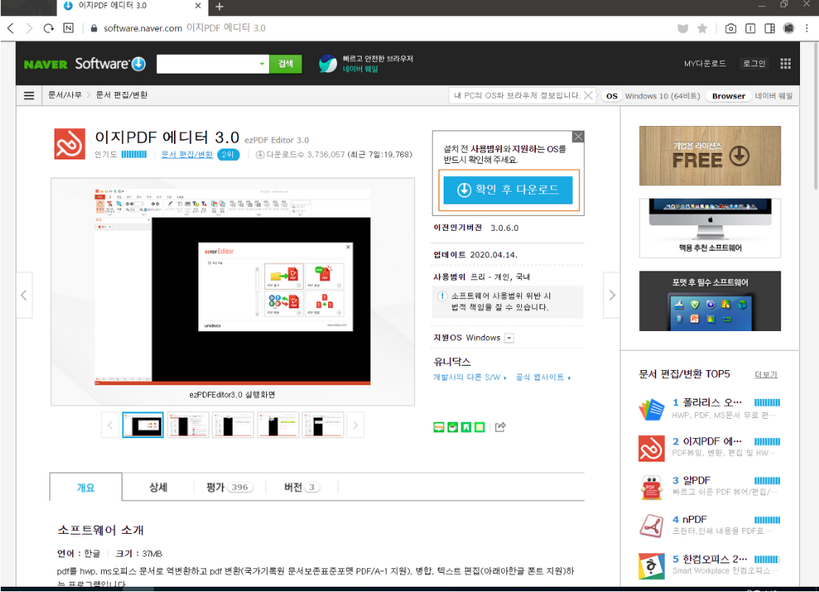Open 문서 편집/변환 category link near popularity

pos(187,154)
